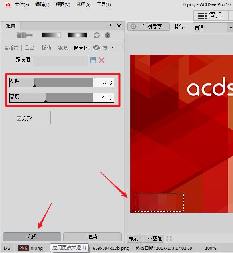Open the 工具(T) menu

[104, 4]
